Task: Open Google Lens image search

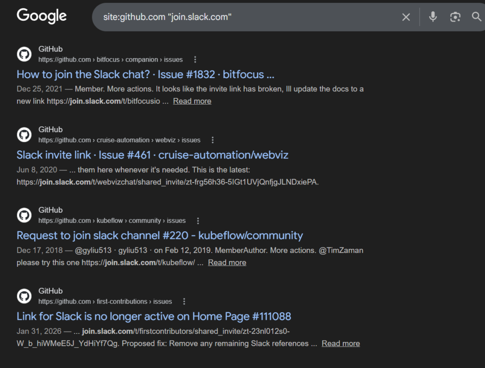Action: click(x=455, y=17)
